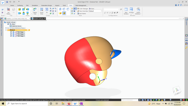
Task: Expand Base Reference Planes tree node
Action: (6, 28)
